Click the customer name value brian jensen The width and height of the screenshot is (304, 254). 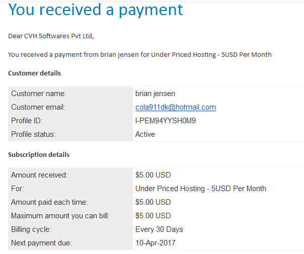pos(155,94)
